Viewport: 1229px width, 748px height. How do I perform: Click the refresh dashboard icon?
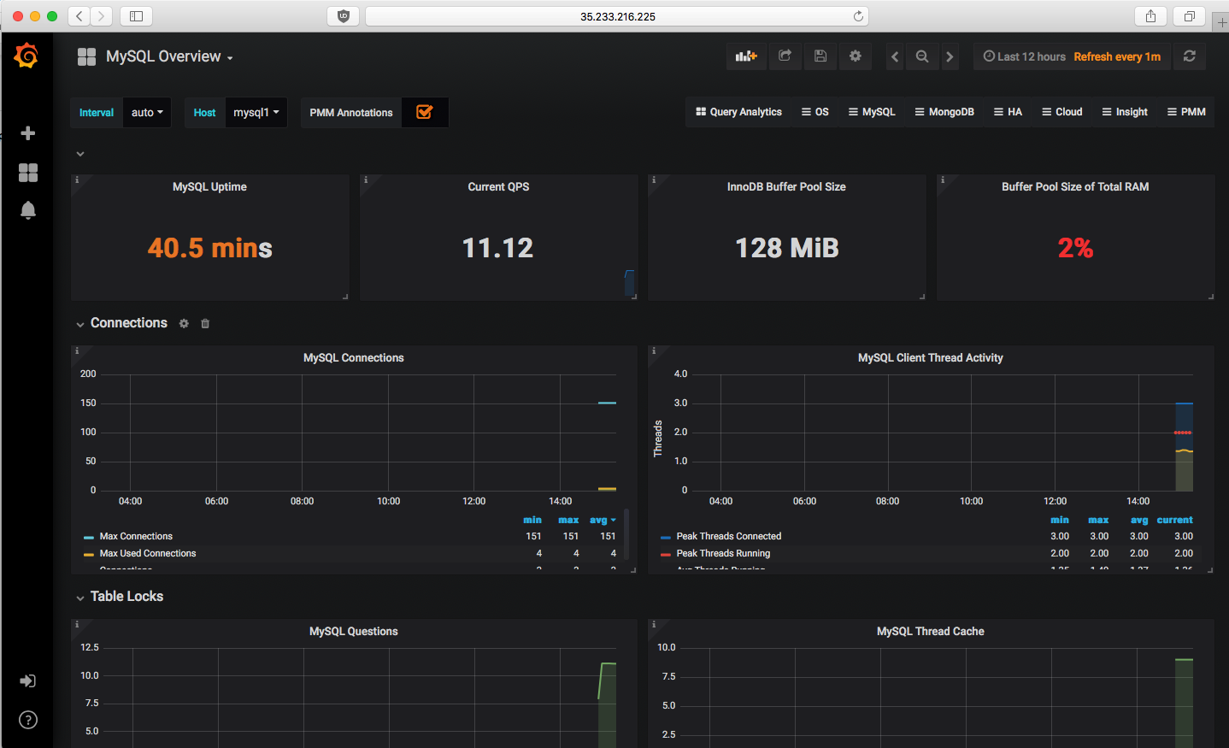(1189, 56)
